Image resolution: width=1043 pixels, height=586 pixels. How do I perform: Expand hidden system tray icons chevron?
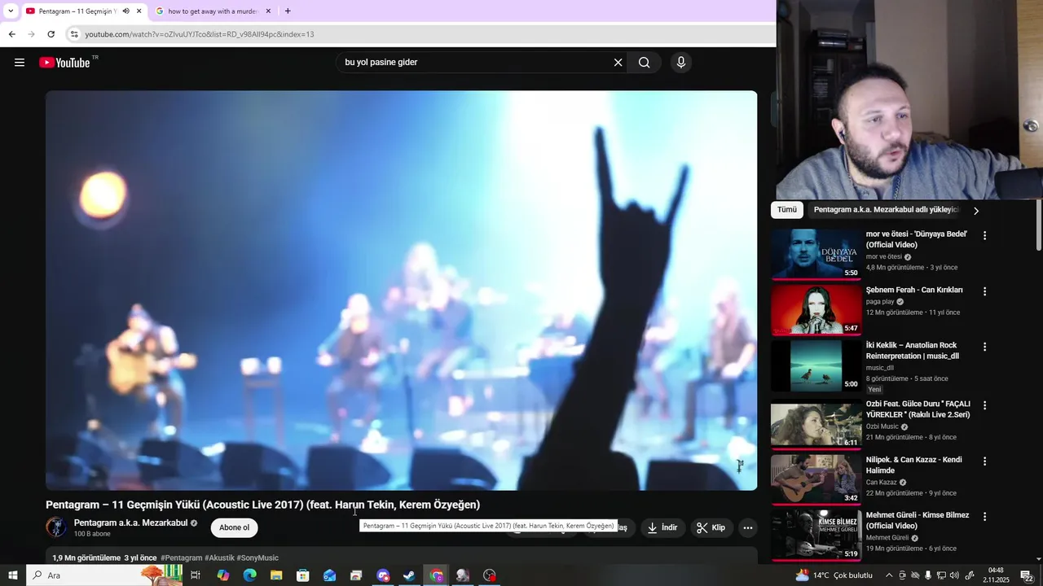[889, 575]
